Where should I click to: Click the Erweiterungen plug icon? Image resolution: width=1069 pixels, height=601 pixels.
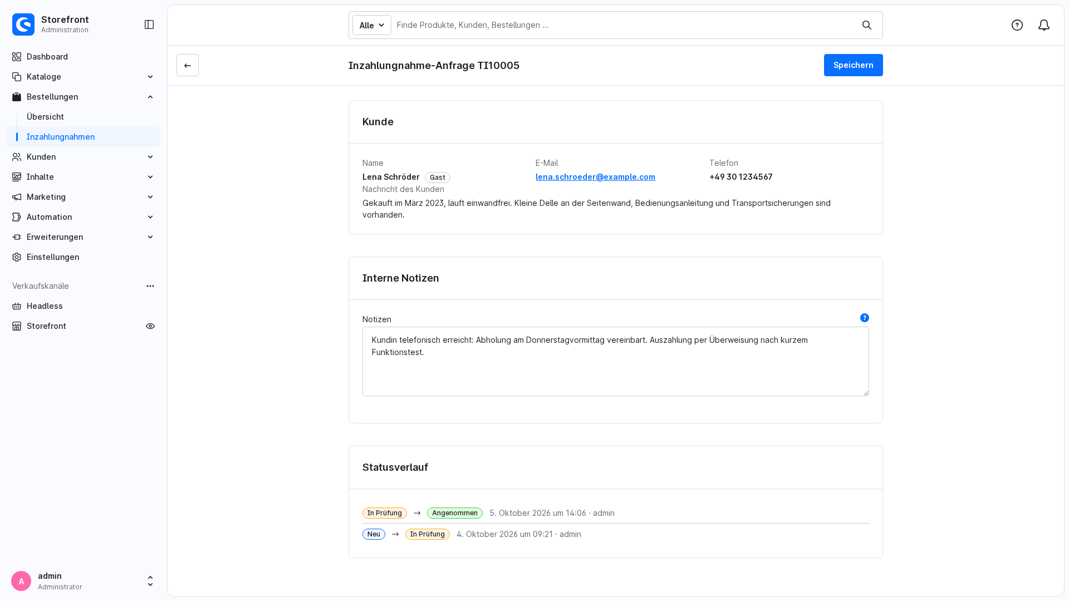click(x=17, y=237)
